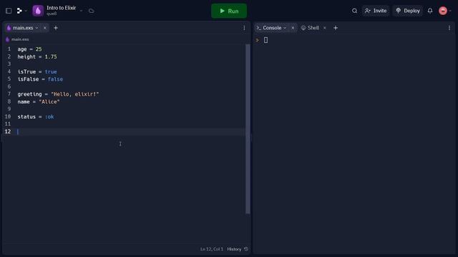Click the 'true' keyword on line 4
This screenshot has height=257, width=458.
tap(51, 71)
